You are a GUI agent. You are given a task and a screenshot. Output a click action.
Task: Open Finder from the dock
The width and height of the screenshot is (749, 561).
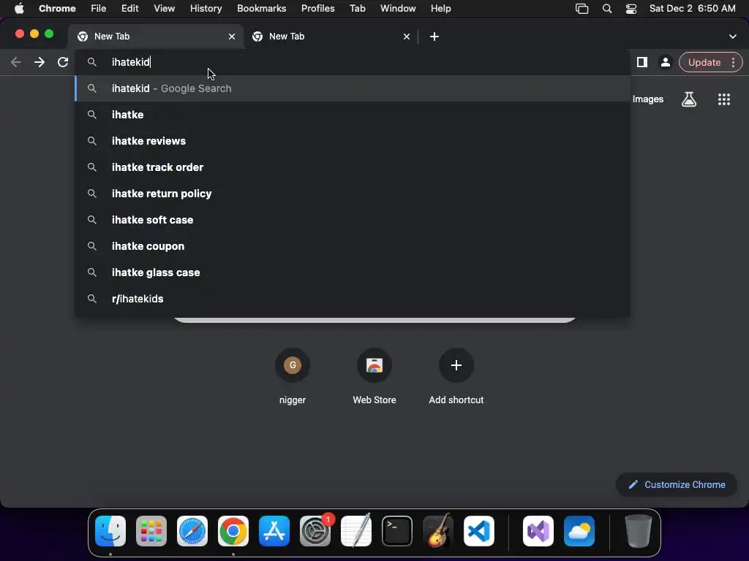110,531
